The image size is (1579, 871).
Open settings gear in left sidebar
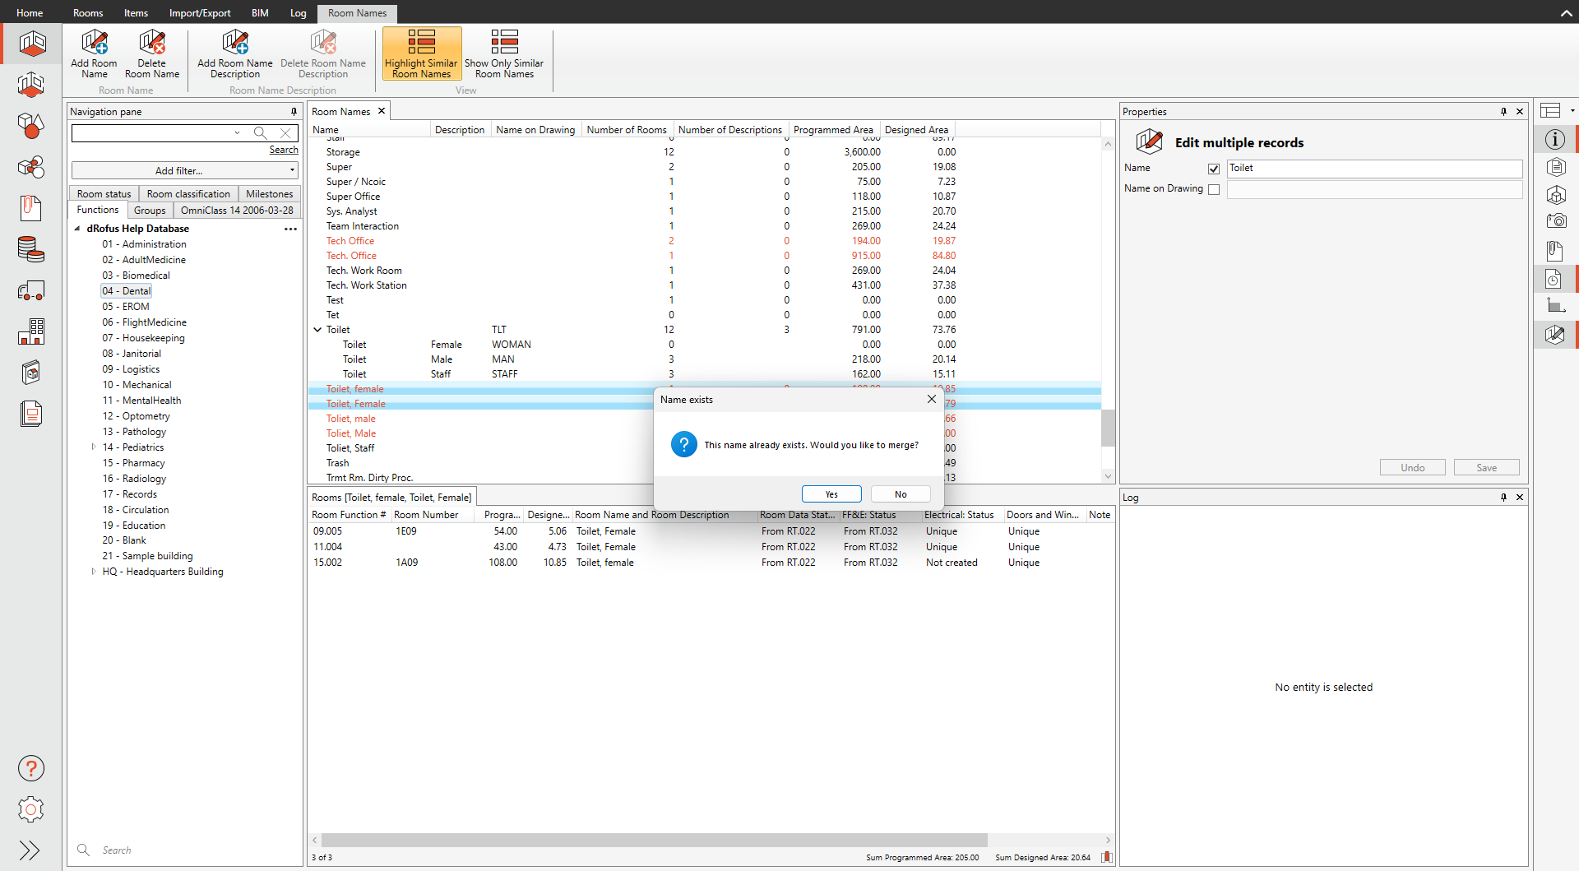pos(31,809)
